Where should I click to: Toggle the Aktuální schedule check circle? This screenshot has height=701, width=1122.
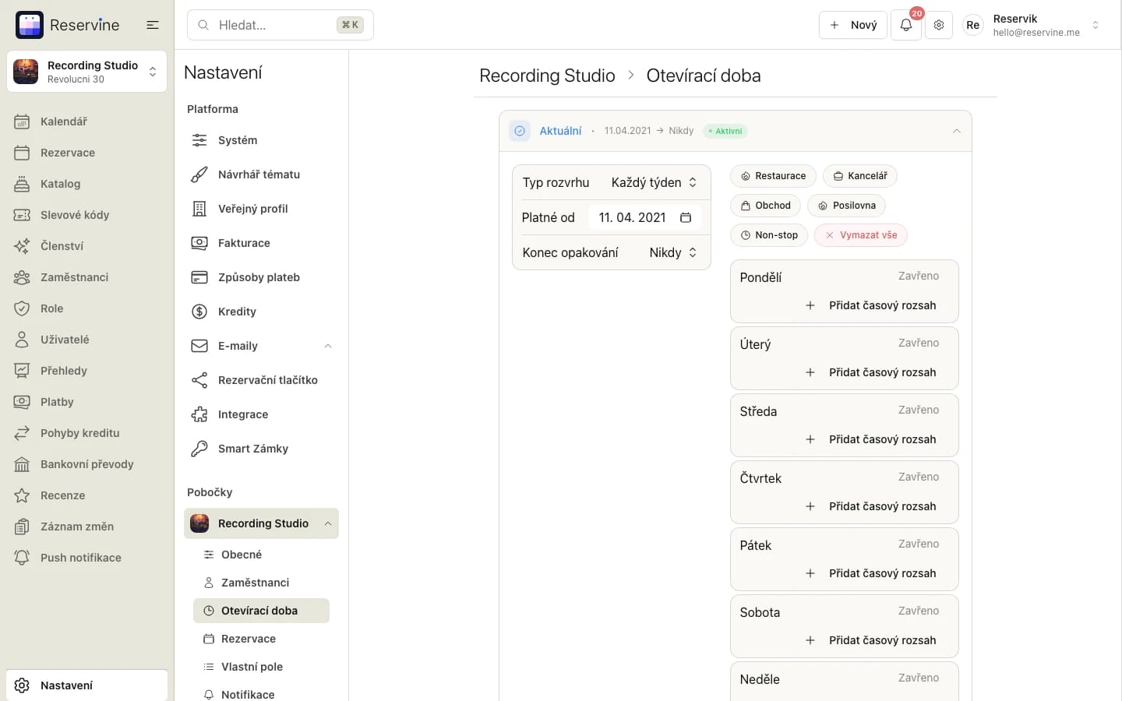click(520, 131)
